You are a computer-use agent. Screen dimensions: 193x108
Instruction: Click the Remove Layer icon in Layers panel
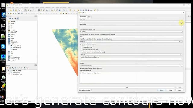click(27, 68)
